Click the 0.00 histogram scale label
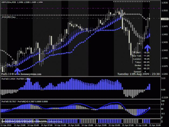The height and width of the screenshot is (127, 169). pyautogui.click(x=163, y=90)
